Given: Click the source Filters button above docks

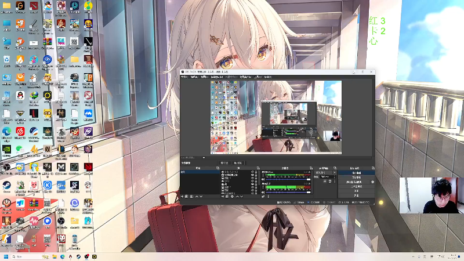Looking at the screenshot, I should (238, 163).
